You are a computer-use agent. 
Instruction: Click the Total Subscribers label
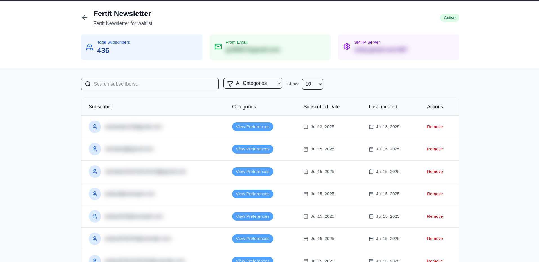point(113,42)
